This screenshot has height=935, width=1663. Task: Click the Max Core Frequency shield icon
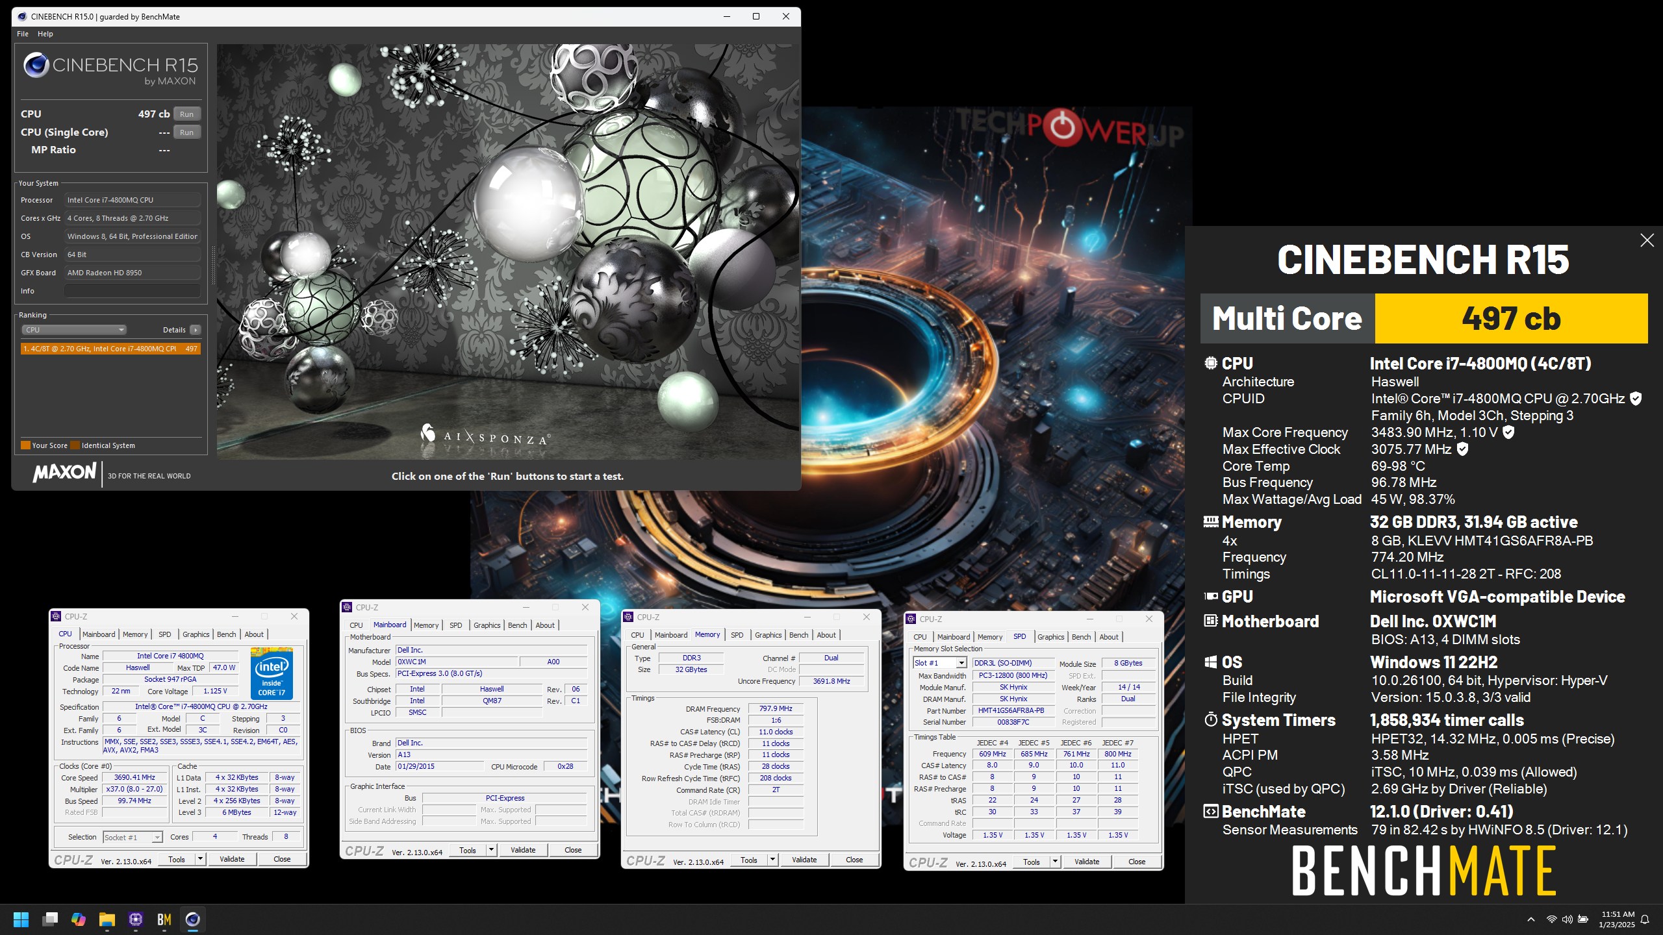(1508, 432)
